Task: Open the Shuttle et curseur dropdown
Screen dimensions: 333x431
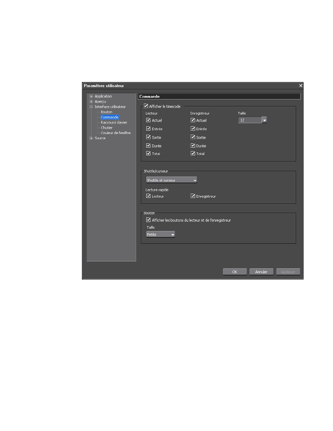Action: point(171,180)
